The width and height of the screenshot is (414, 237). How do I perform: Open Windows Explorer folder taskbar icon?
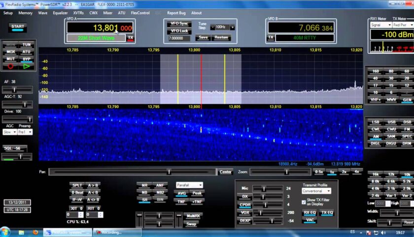pyautogui.click(x=21, y=233)
